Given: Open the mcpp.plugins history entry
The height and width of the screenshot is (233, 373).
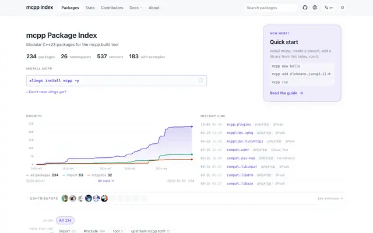Looking at the screenshot, I should coord(238,124).
